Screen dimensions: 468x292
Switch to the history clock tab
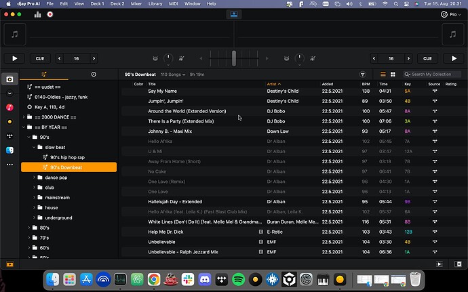(x=94, y=75)
